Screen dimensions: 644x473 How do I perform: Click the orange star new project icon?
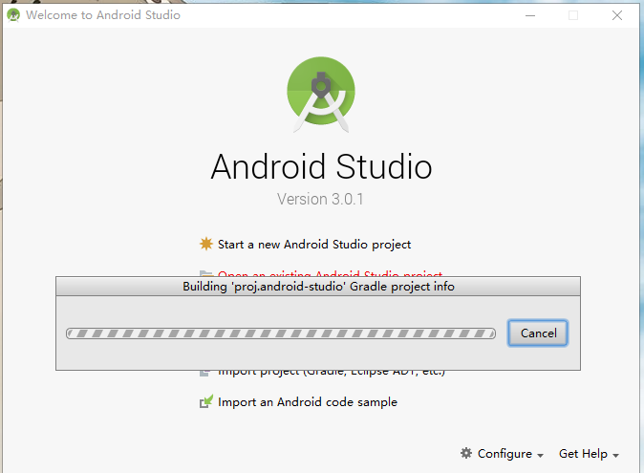click(206, 244)
